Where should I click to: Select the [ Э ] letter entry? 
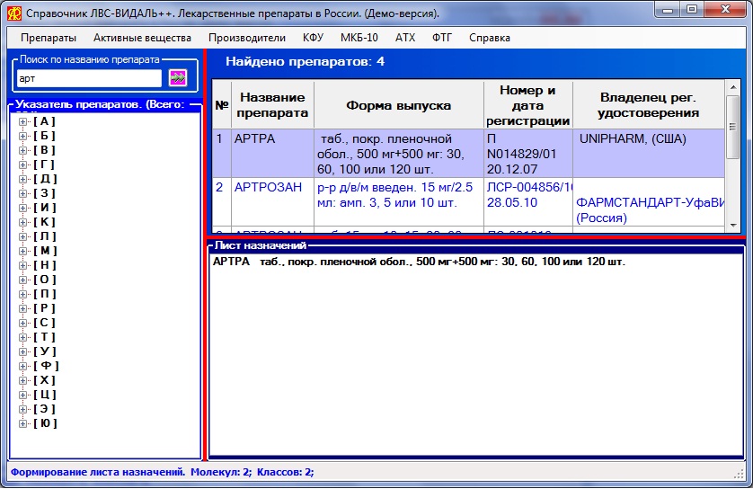pos(44,409)
